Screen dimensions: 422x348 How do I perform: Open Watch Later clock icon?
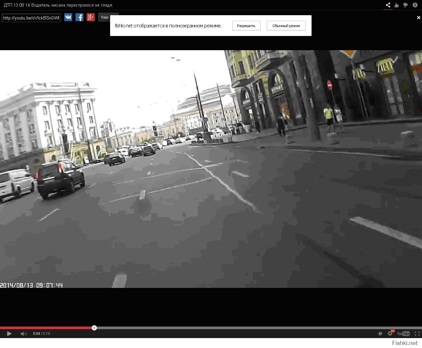[380, 333]
